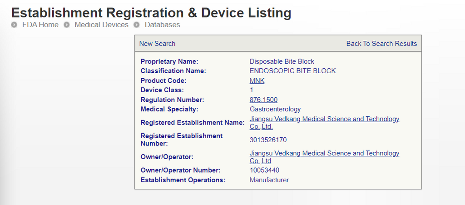Screen dimensions: 465x205
Task: Click the Manufacturer establishment operations value
Action: click(269, 180)
